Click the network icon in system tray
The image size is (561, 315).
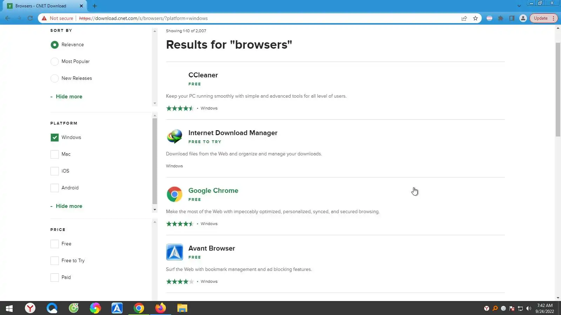pos(520,308)
